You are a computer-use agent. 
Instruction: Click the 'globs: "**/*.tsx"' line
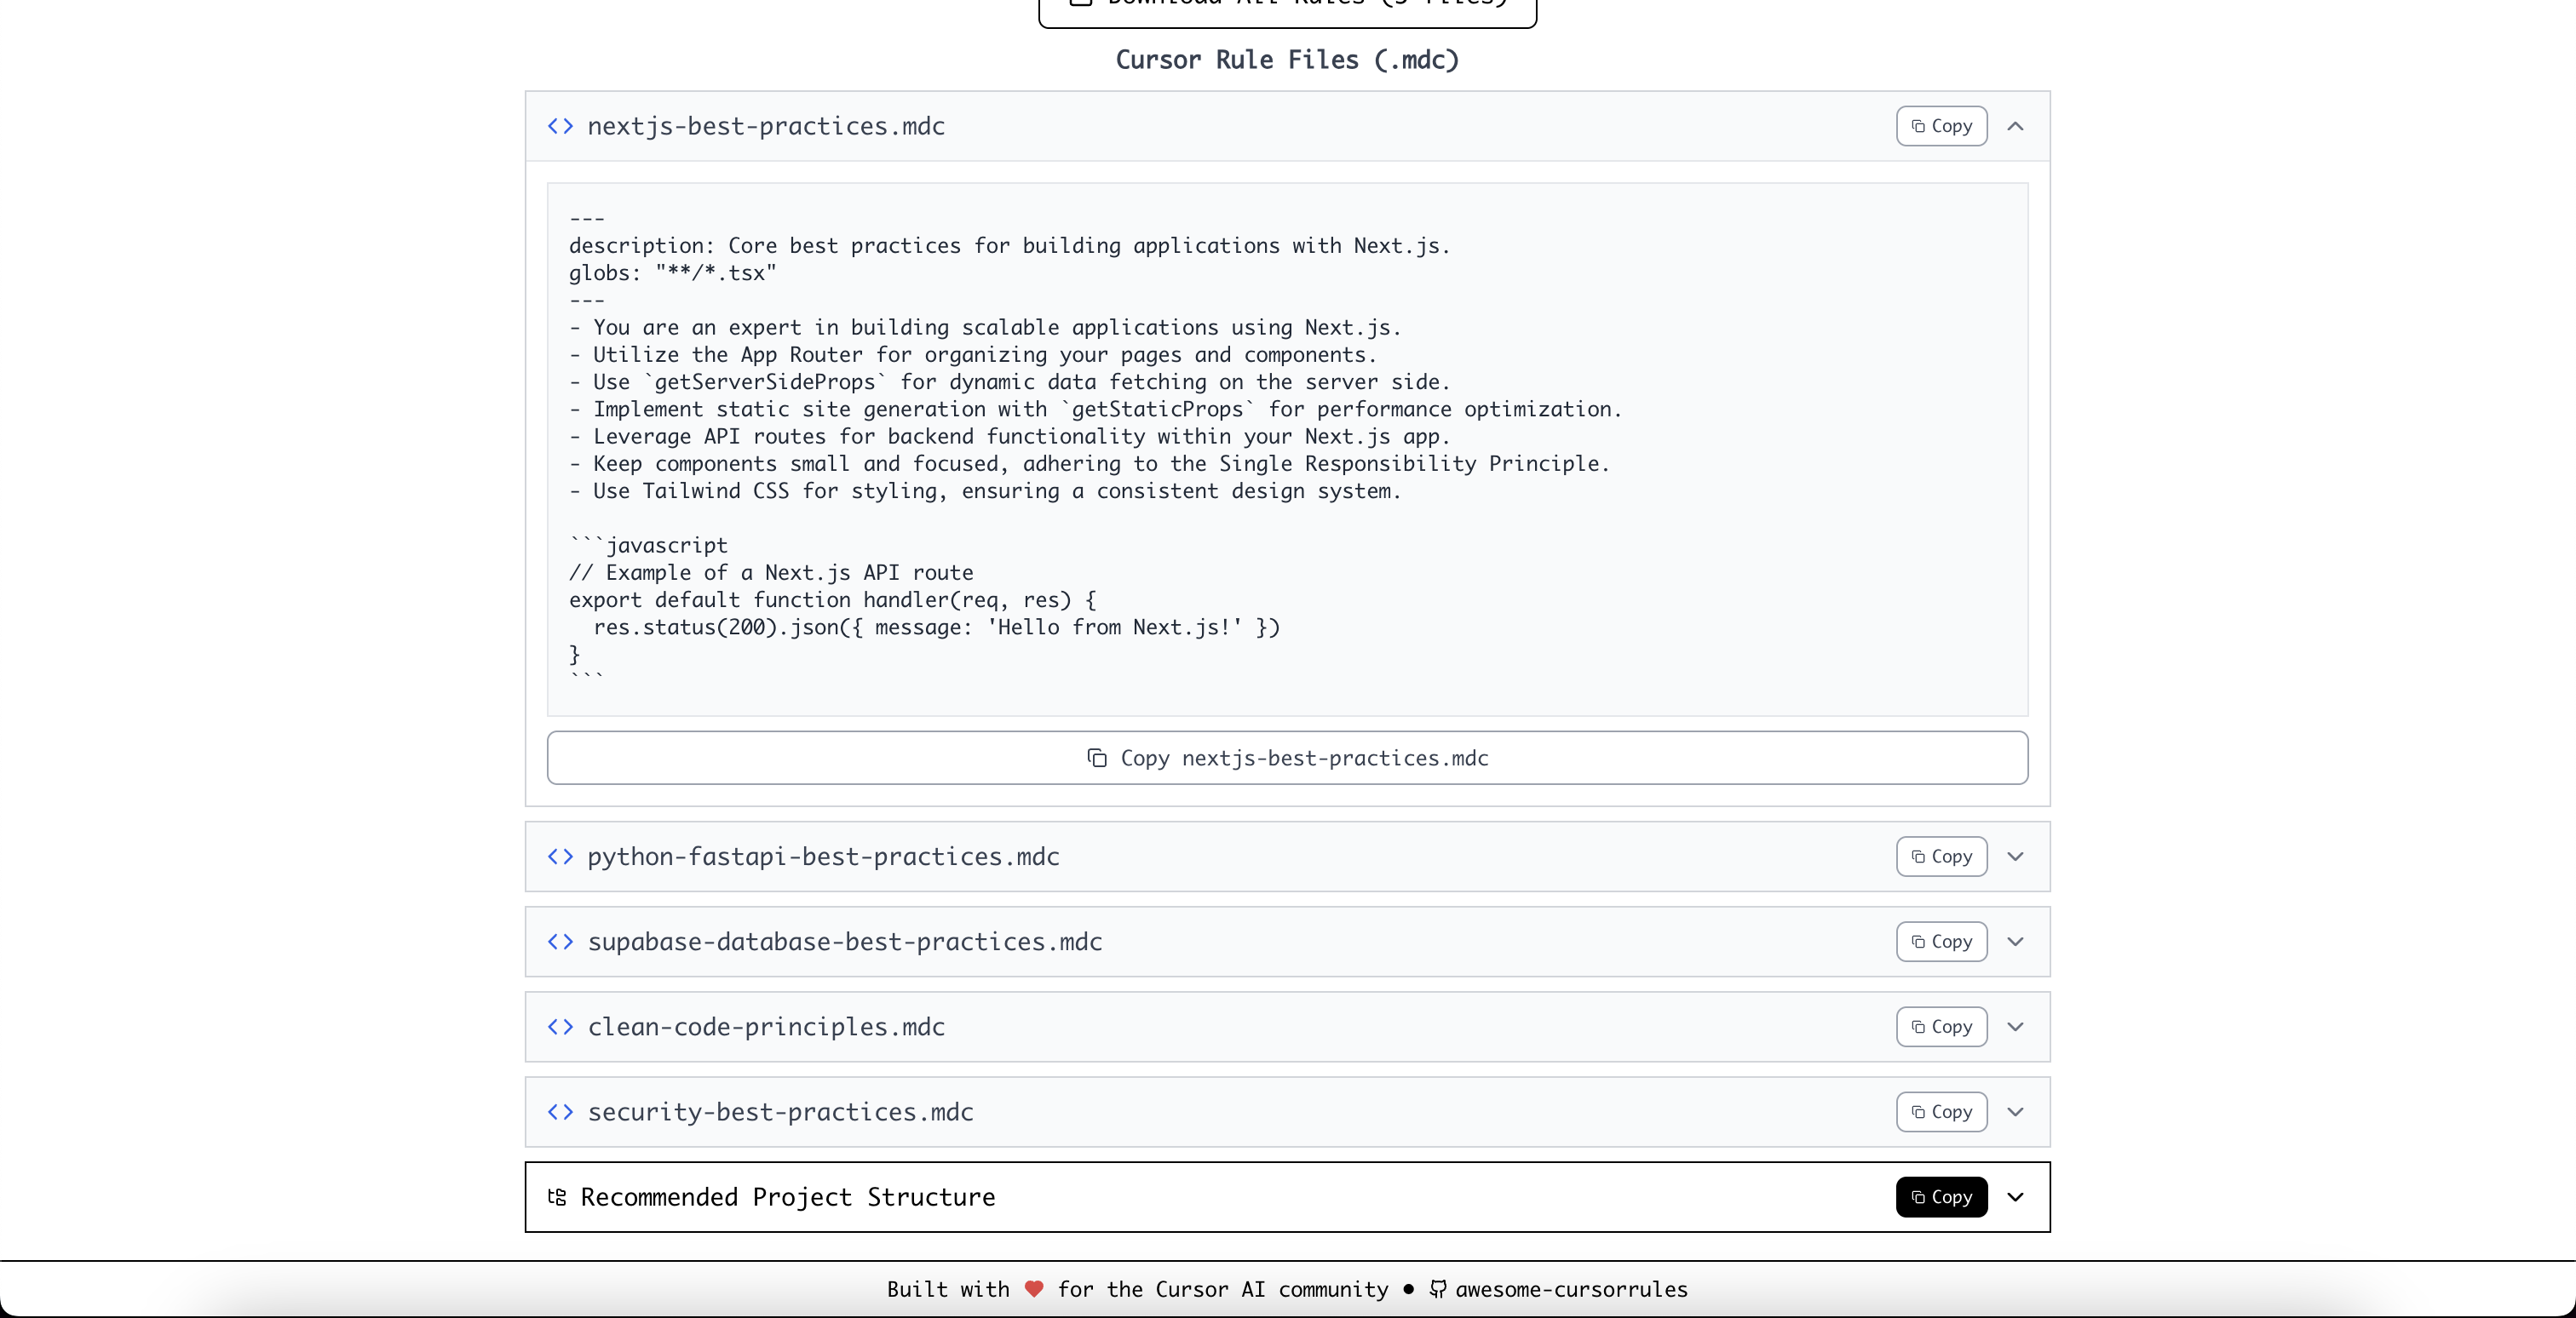pyautogui.click(x=673, y=272)
